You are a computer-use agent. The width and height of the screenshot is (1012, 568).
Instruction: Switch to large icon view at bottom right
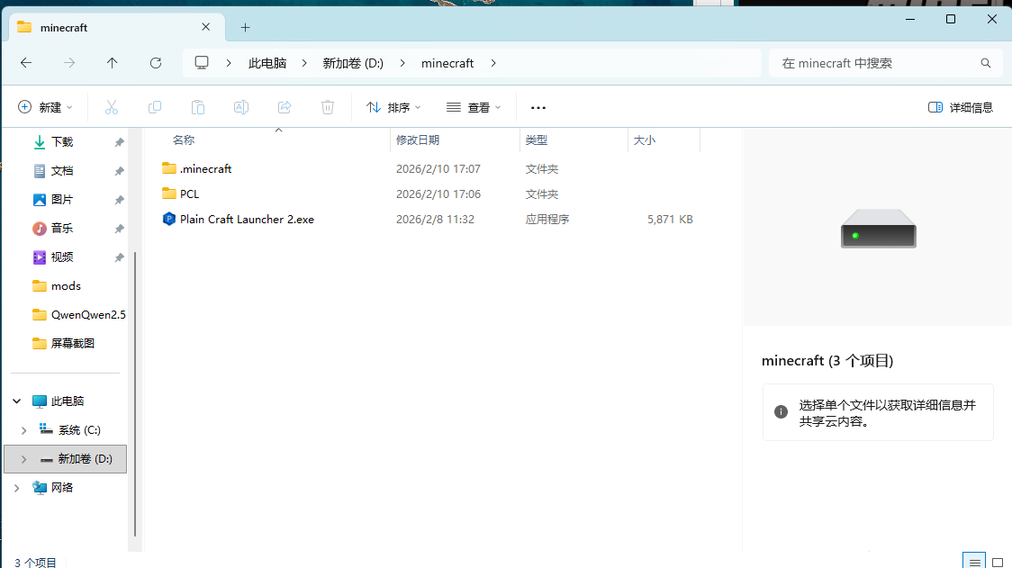coord(996,560)
